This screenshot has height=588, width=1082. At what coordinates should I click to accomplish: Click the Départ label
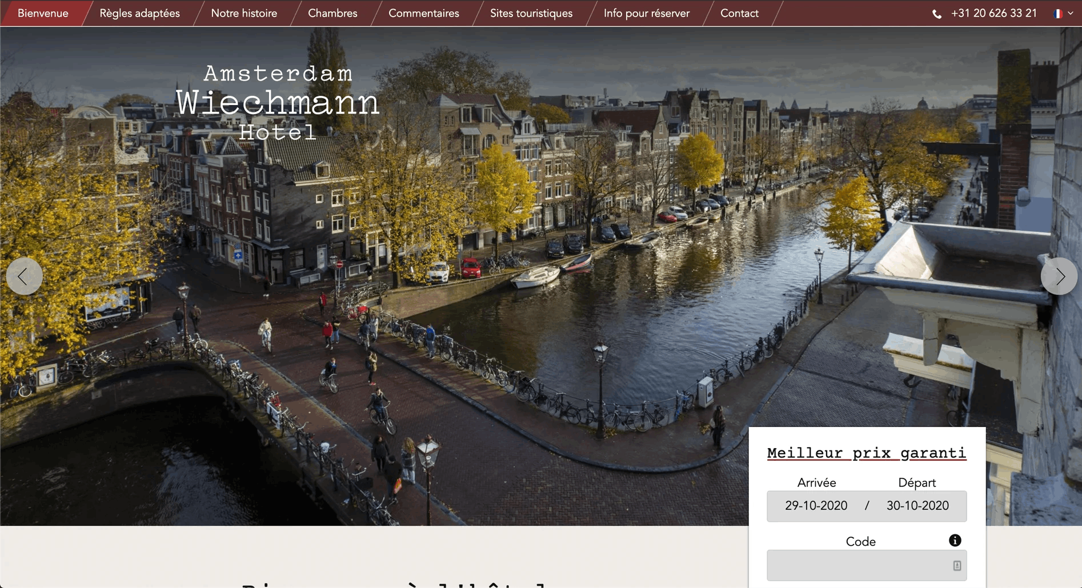pyautogui.click(x=917, y=482)
